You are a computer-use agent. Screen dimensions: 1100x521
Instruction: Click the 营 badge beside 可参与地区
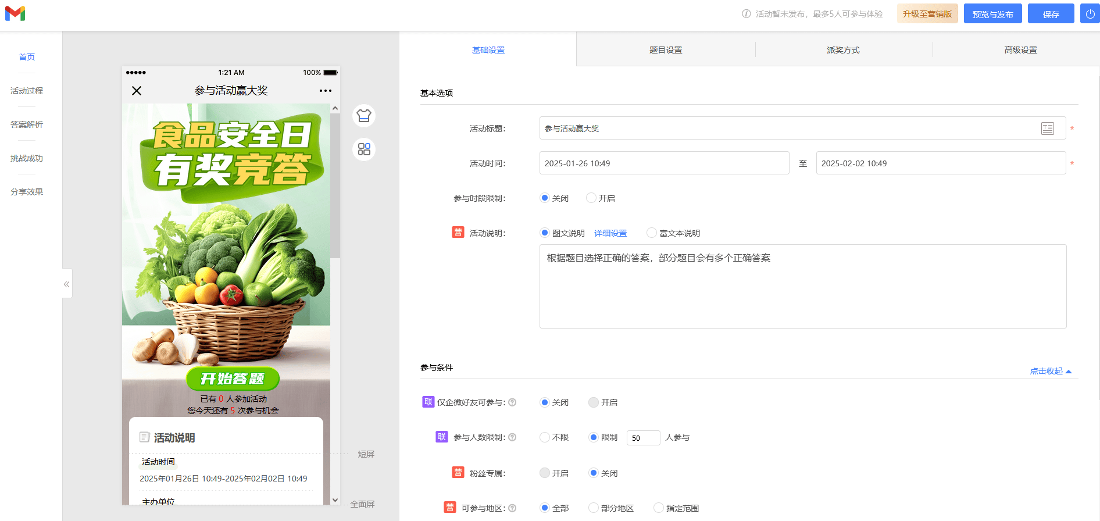(450, 508)
